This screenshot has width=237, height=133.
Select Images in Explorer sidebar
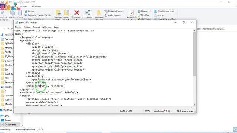point(6,87)
